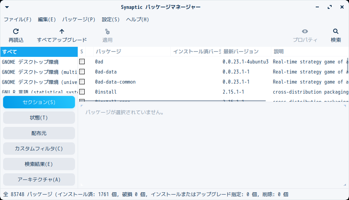Select package name 0ad-data
The image size is (349, 200).
(106, 72)
